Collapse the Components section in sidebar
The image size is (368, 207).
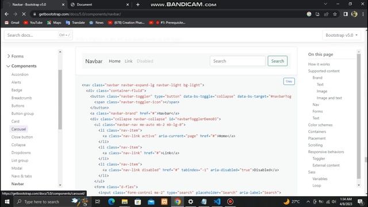[21, 66]
